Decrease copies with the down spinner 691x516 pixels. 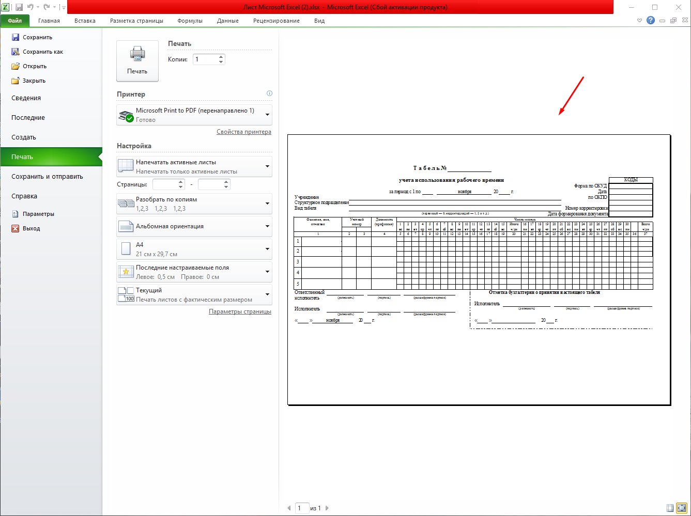(x=221, y=62)
